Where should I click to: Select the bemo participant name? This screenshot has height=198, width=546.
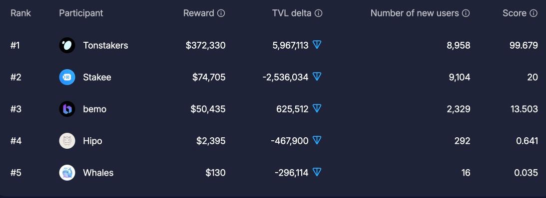95,109
